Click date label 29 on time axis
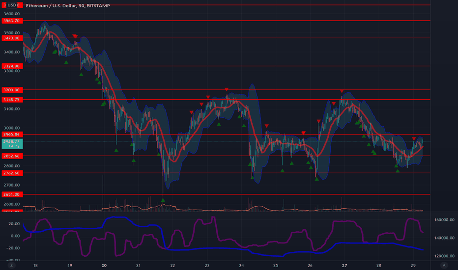 click(x=413, y=265)
